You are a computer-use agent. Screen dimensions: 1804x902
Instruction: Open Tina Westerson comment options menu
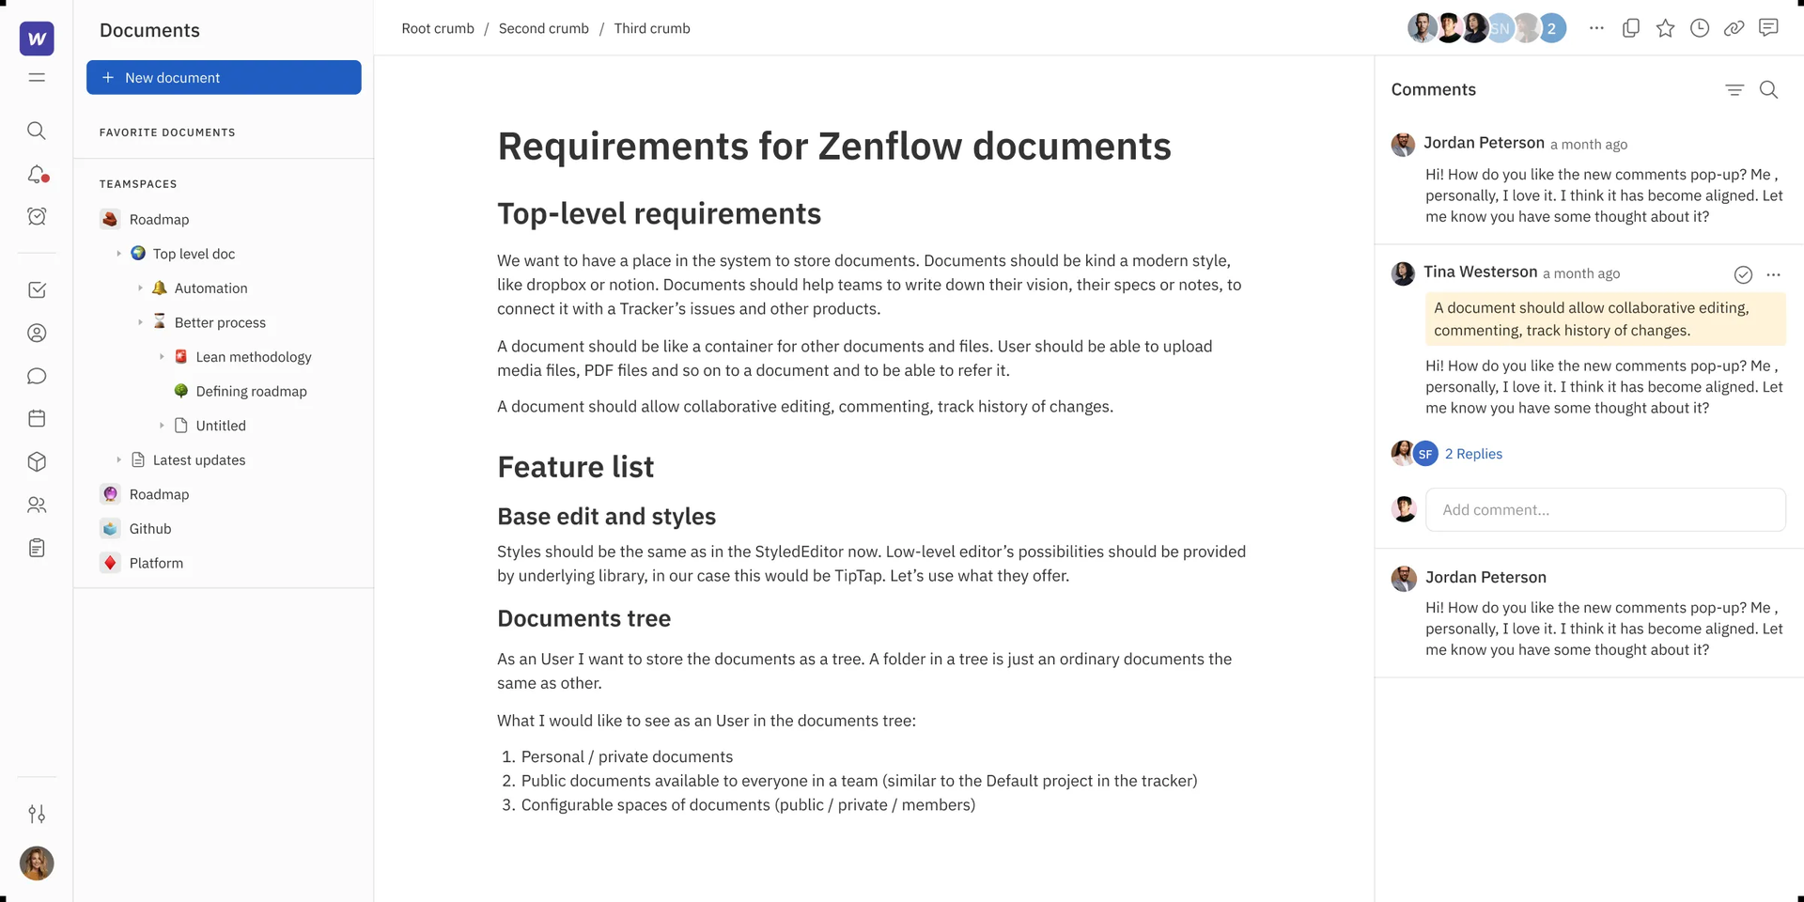point(1773,274)
